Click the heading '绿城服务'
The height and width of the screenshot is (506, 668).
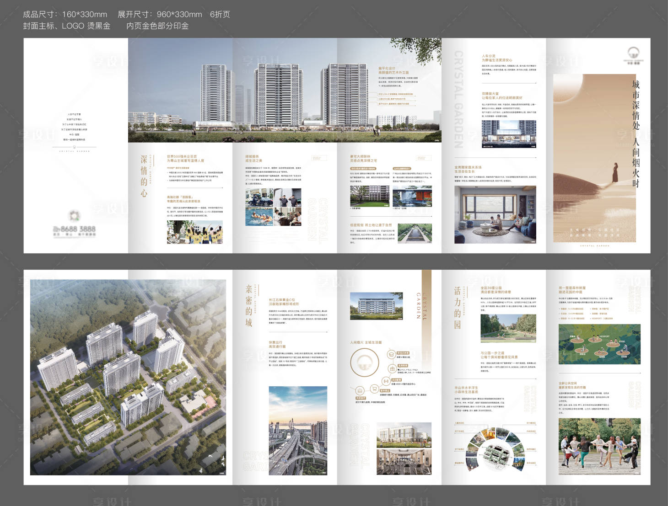point(252,157)
